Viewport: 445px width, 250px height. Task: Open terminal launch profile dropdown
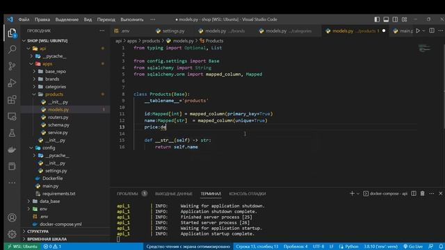point(358,193)
